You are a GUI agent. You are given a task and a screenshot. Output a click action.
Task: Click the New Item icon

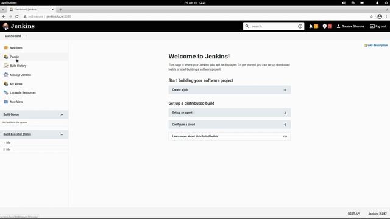pyautogui.click(x=6, y=47)
